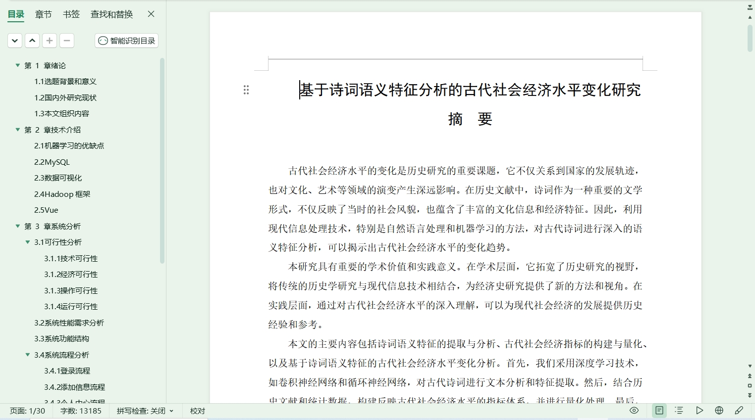Click the collapse-all up chevron button in outline toolbar
Image resolution: width=755 pixels, height=420 pixels.
(32, 41)
